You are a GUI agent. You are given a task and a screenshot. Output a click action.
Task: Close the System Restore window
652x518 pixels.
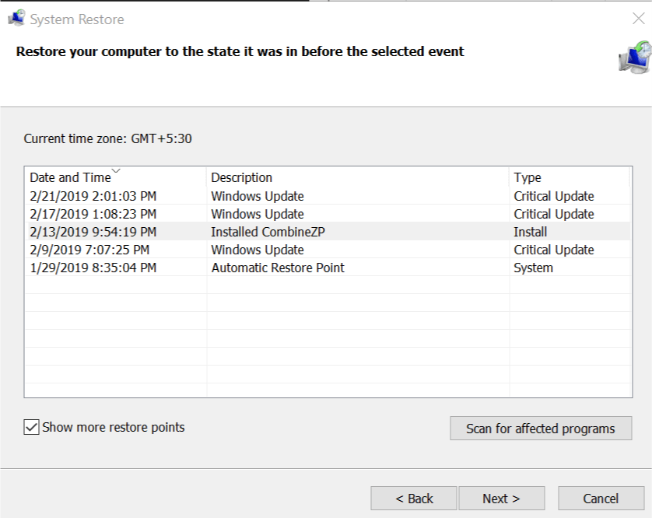(x=638, y=19)
